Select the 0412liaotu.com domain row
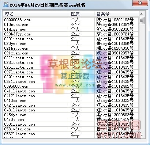Viewport: 150px width, 145px height. coord(71,96)
